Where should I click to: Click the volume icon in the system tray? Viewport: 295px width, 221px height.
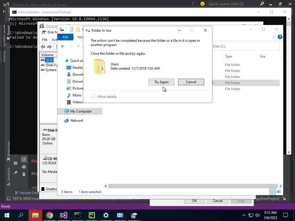pyautogui.click(x=257, y=215)
